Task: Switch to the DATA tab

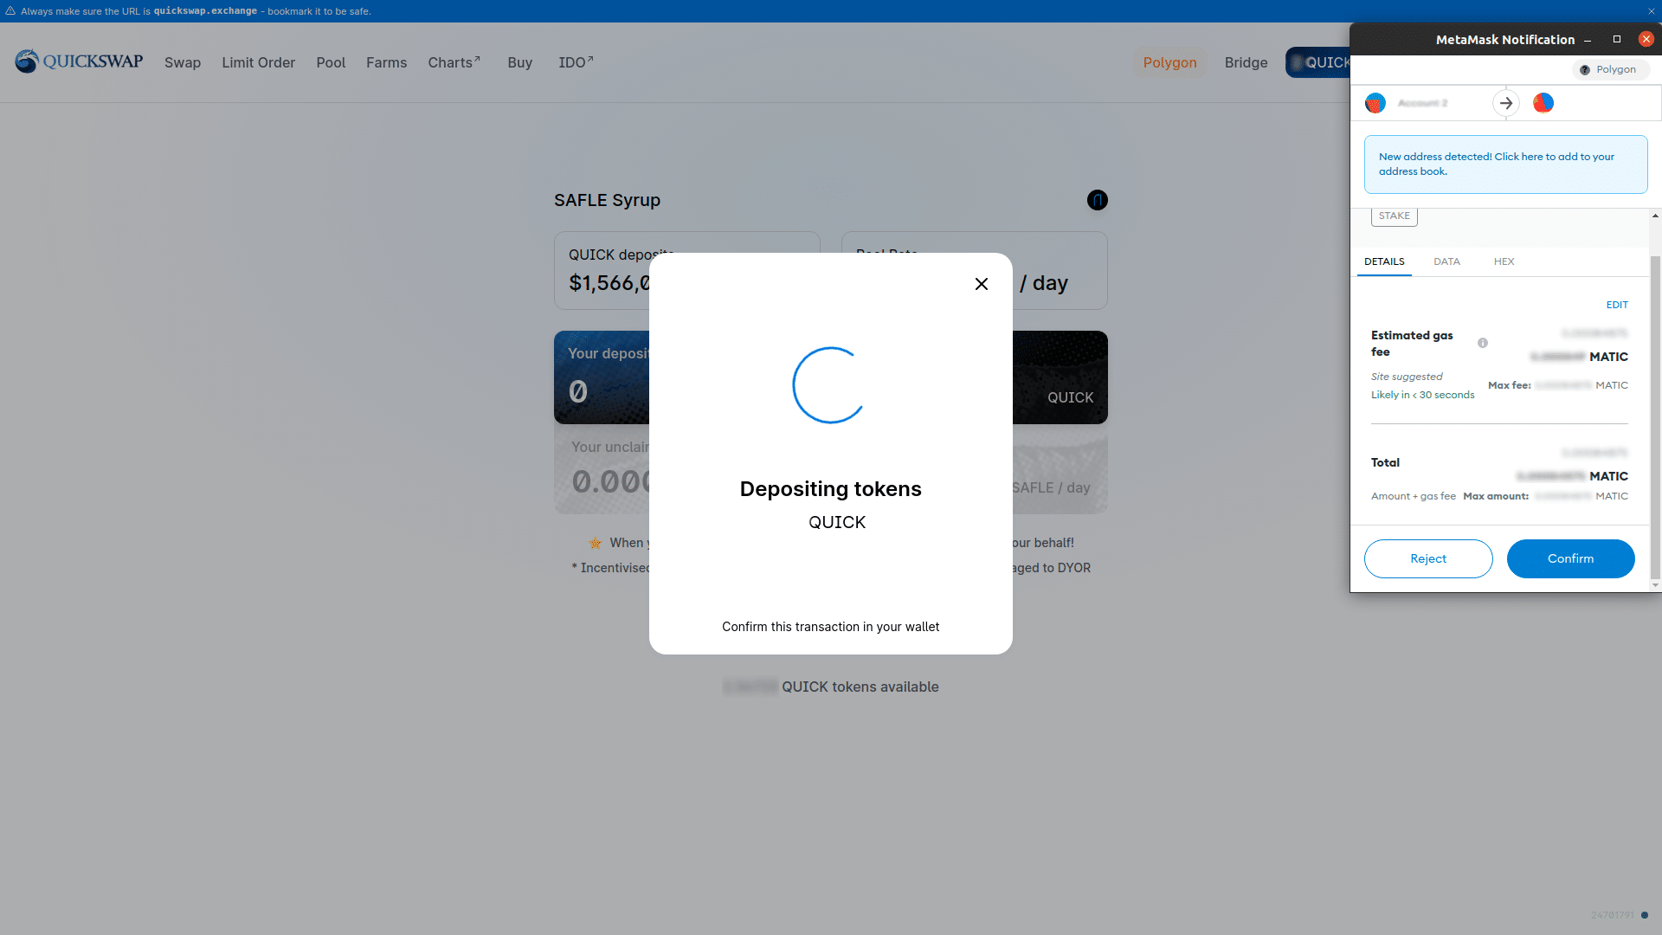Action: pyautogui.click(x=1446, y=261)
